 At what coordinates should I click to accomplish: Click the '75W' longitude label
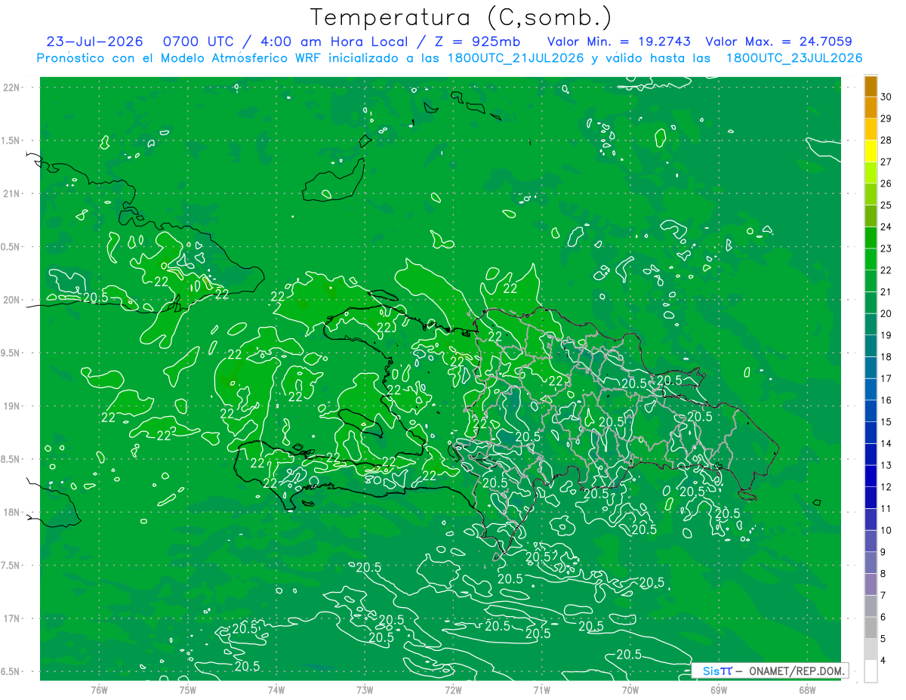187,689
